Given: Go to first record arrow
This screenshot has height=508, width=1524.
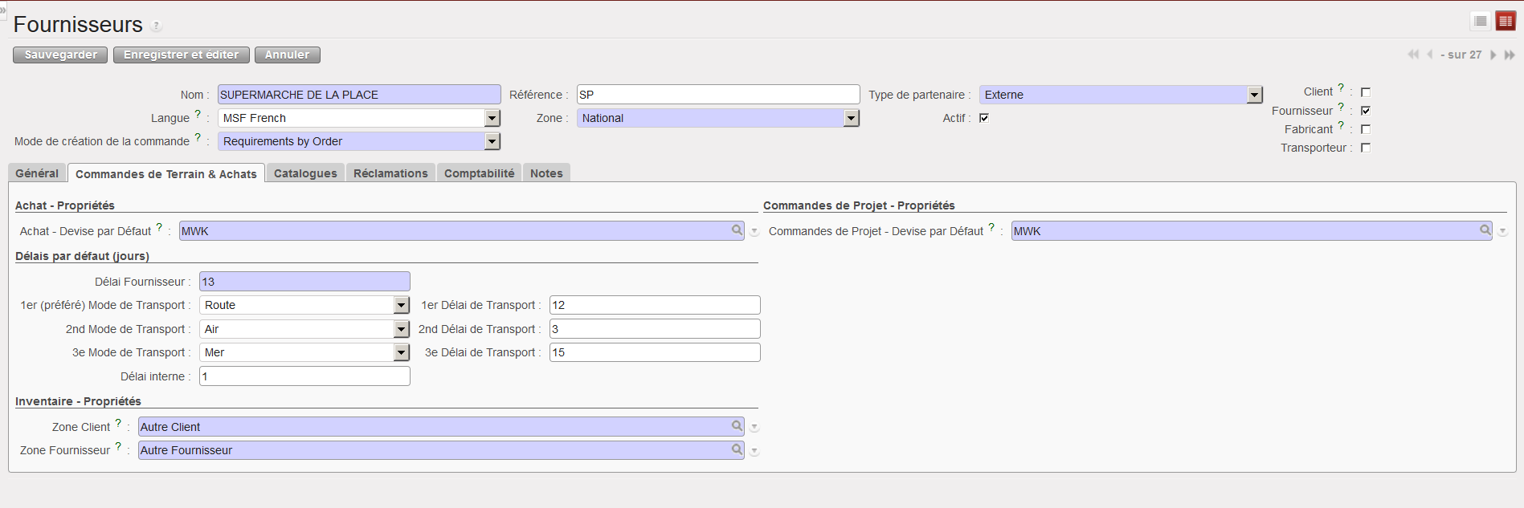Looking at the screenshot, I should pyautogui.click(x=1413, y=55).
